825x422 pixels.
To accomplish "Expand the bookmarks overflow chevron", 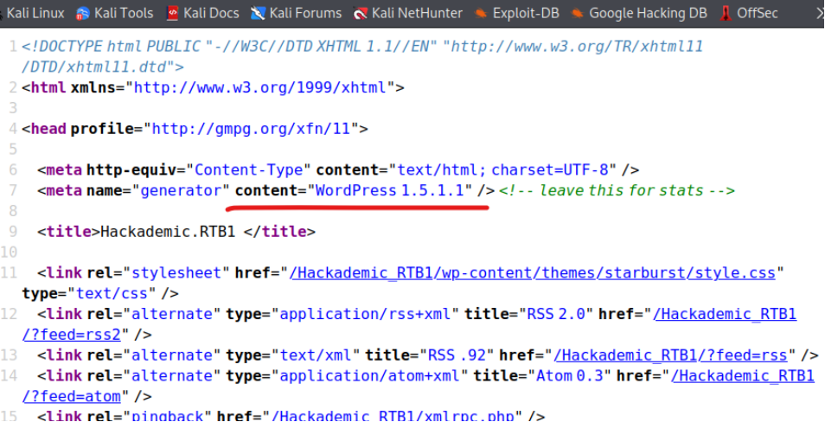I will pos(819,13).
